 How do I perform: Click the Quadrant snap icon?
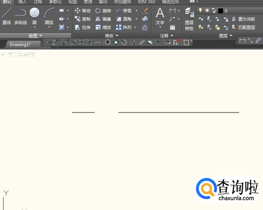(x=116, y=42)
